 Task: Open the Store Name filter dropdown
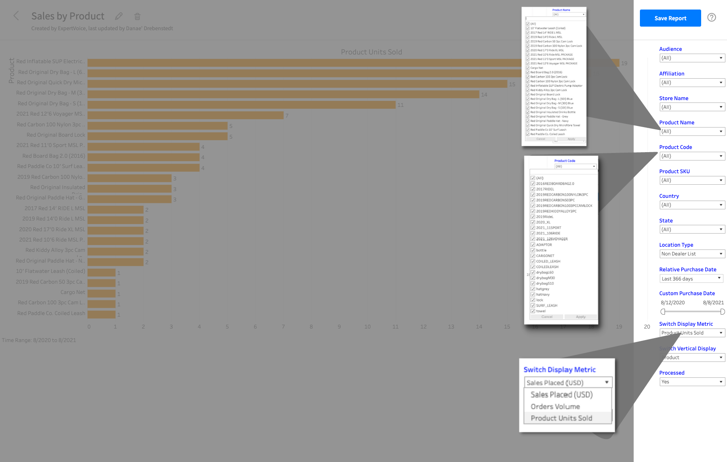pyautogui.click(x=692, y=107)
